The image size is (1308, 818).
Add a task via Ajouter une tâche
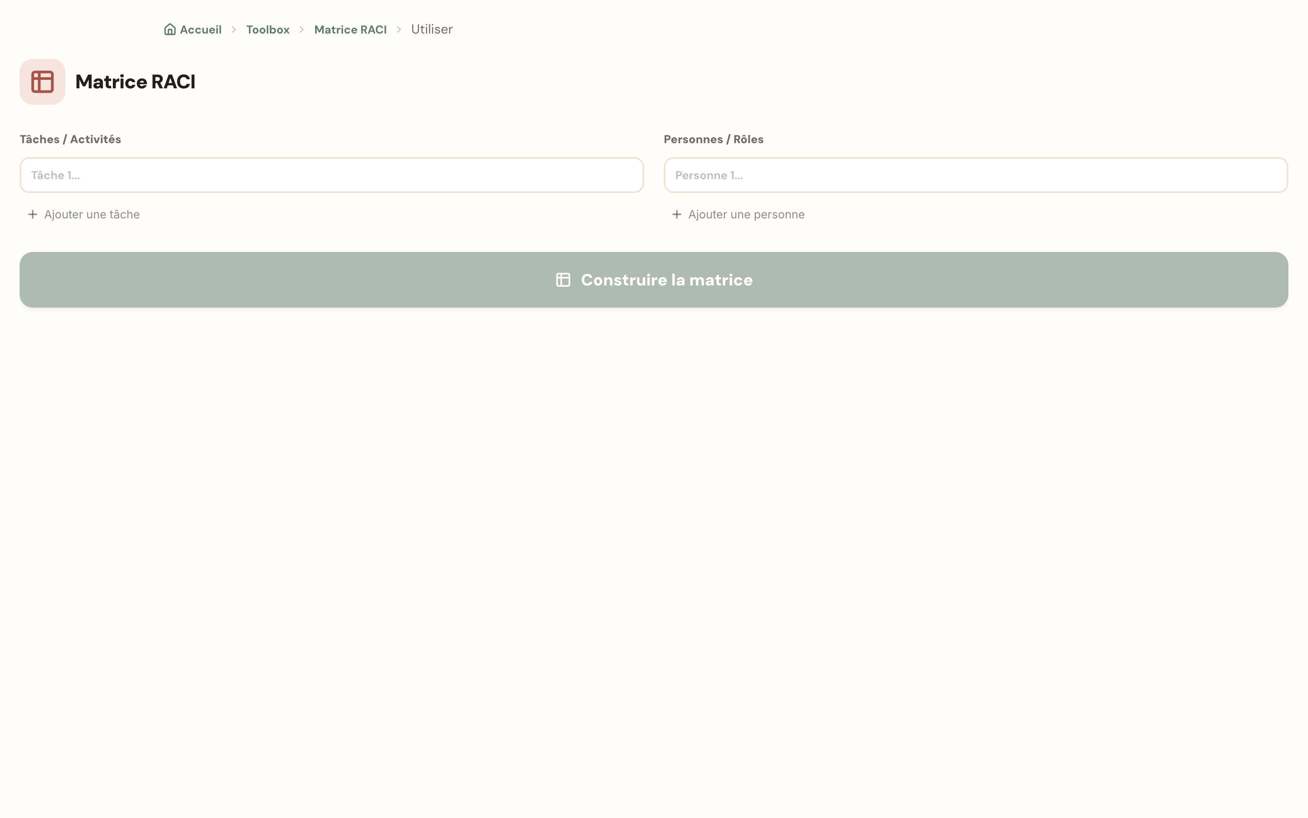point(84,214)
